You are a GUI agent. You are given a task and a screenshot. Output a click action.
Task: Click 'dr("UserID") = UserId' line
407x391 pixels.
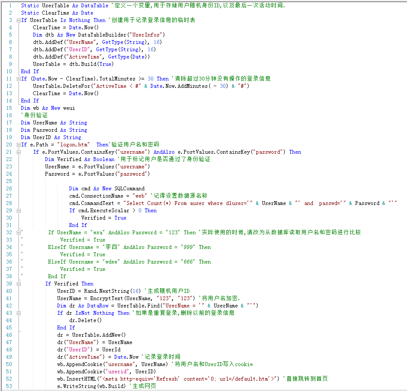tap(89, 350)
